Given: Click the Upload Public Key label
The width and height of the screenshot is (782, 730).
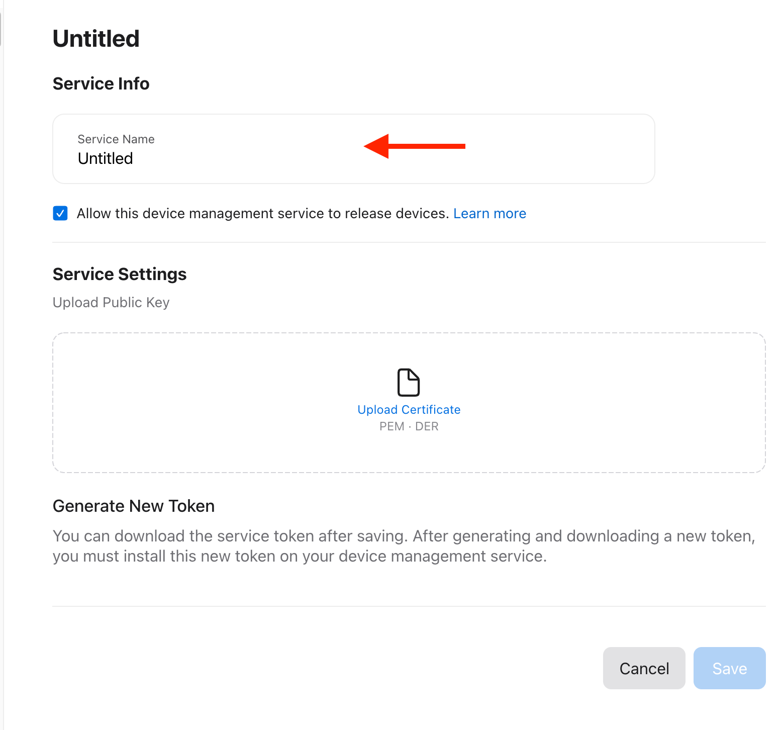Looking at the screenshot, I should pos(111,302).
